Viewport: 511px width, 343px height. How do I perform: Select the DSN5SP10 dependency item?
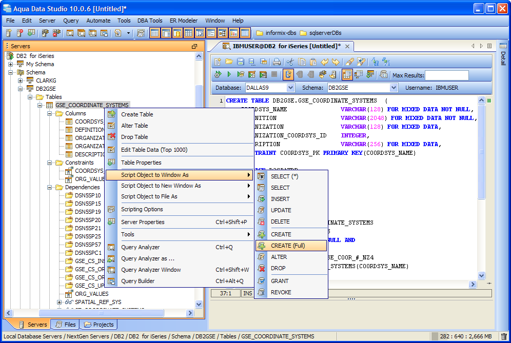(x=88, y=195)
